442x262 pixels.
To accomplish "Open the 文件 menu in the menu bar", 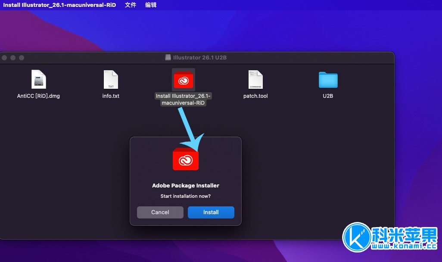I will tap(131, 5).
